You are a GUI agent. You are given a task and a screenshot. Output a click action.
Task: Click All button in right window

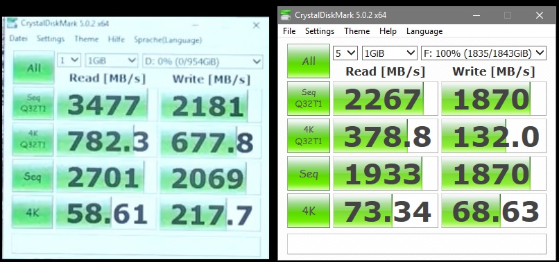coord(309,61)
